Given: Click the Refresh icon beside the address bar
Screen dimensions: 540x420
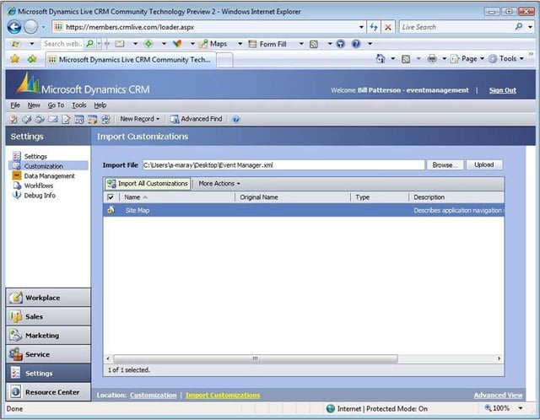Looking at the screenshot, I should click(374, 27).
